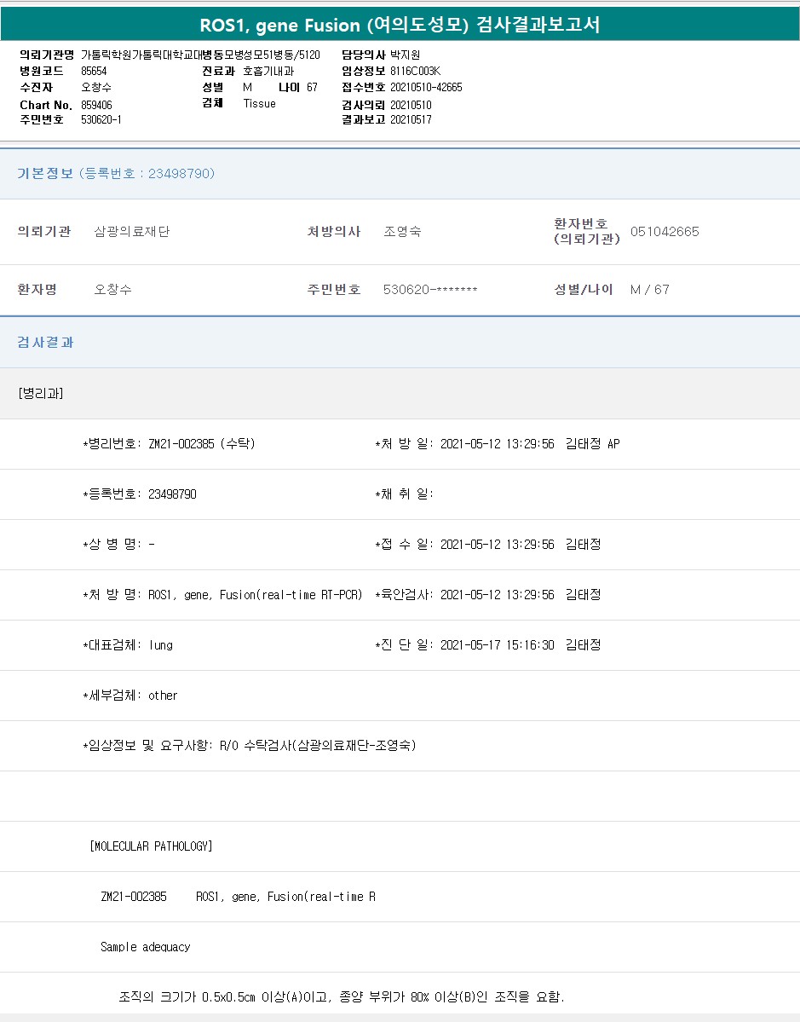Click the 진단일 2021-05-17 15:16:30 timestamp
Screen dimensions: 800x1022
pyautogui.click(x=497, y=645)
